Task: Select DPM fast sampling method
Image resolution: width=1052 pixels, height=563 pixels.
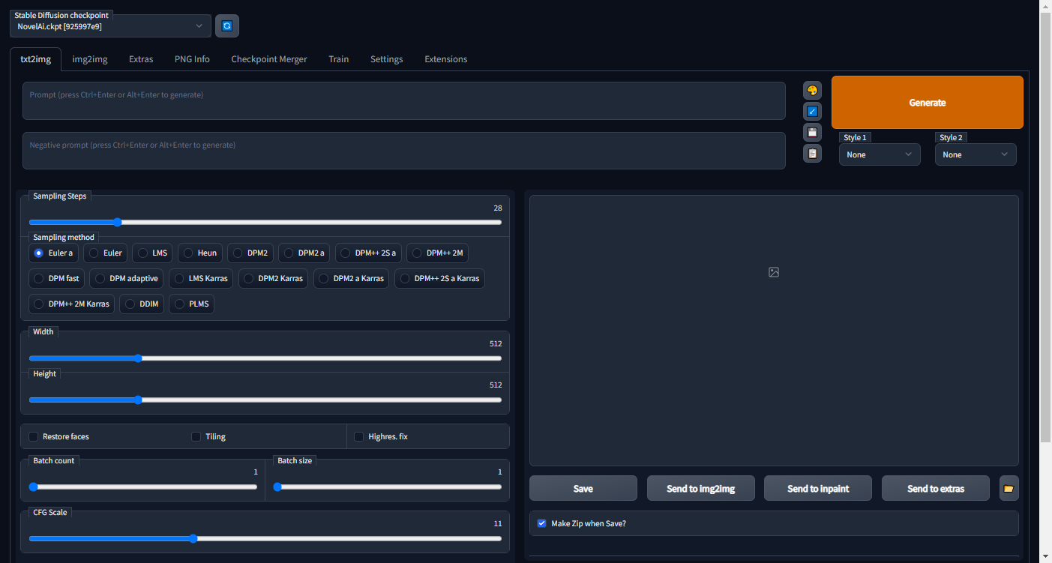Action: point(57,278)
